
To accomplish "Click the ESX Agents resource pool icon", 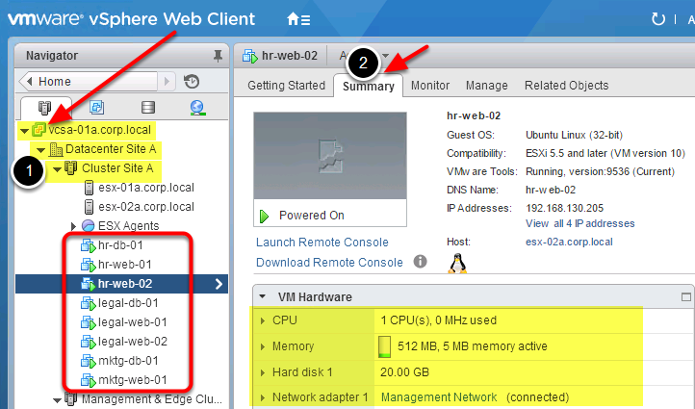I will click(x=89, y=225).
